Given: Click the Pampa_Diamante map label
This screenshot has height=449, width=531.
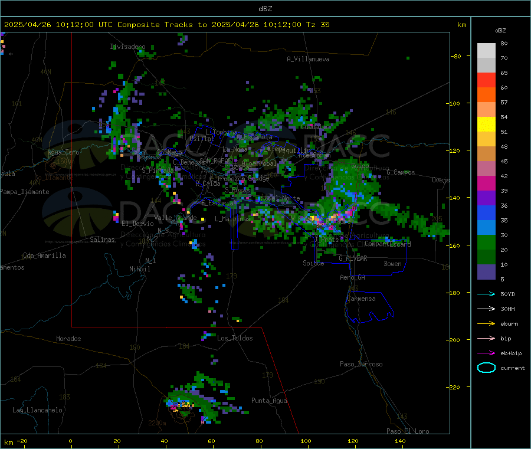Looking at the screenshot, I should (25, 192).
